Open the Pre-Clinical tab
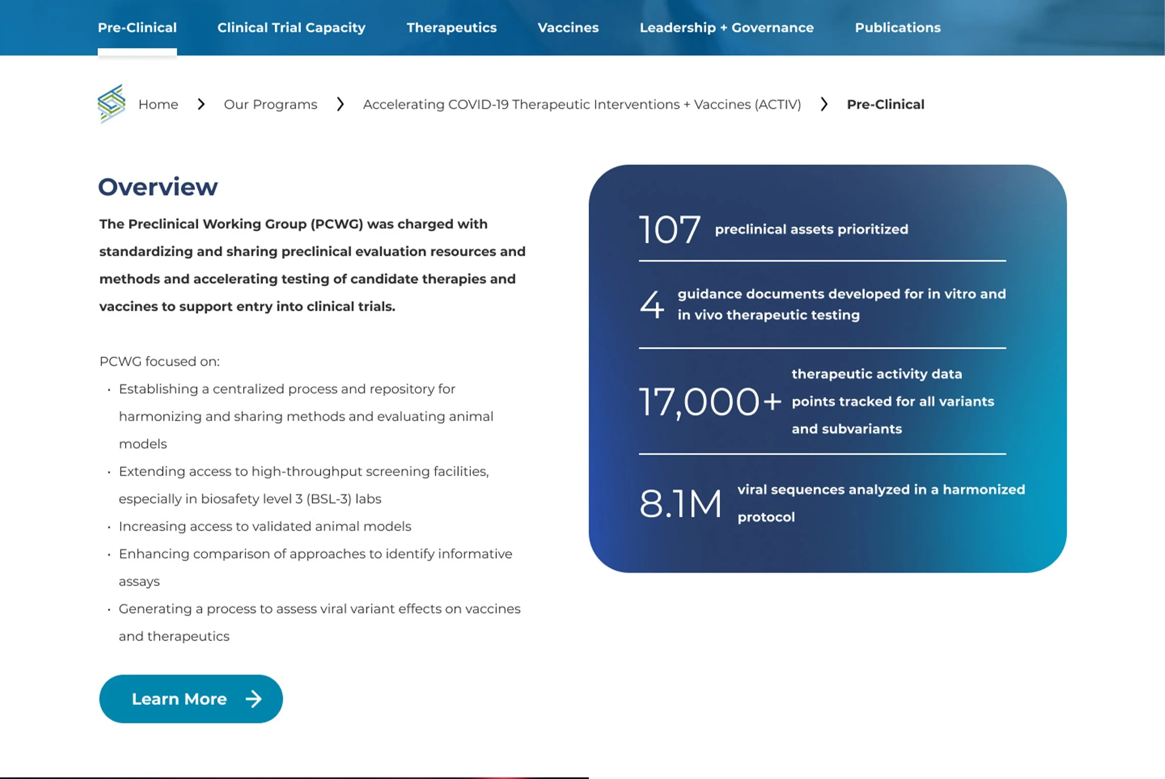1165x779 pixels. coord(137,27)
